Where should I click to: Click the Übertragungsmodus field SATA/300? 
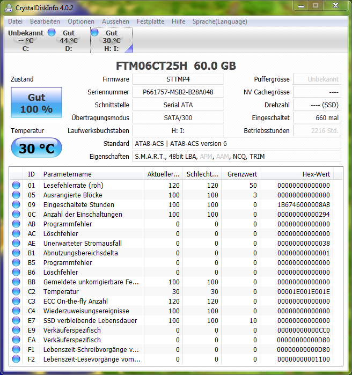178,118
